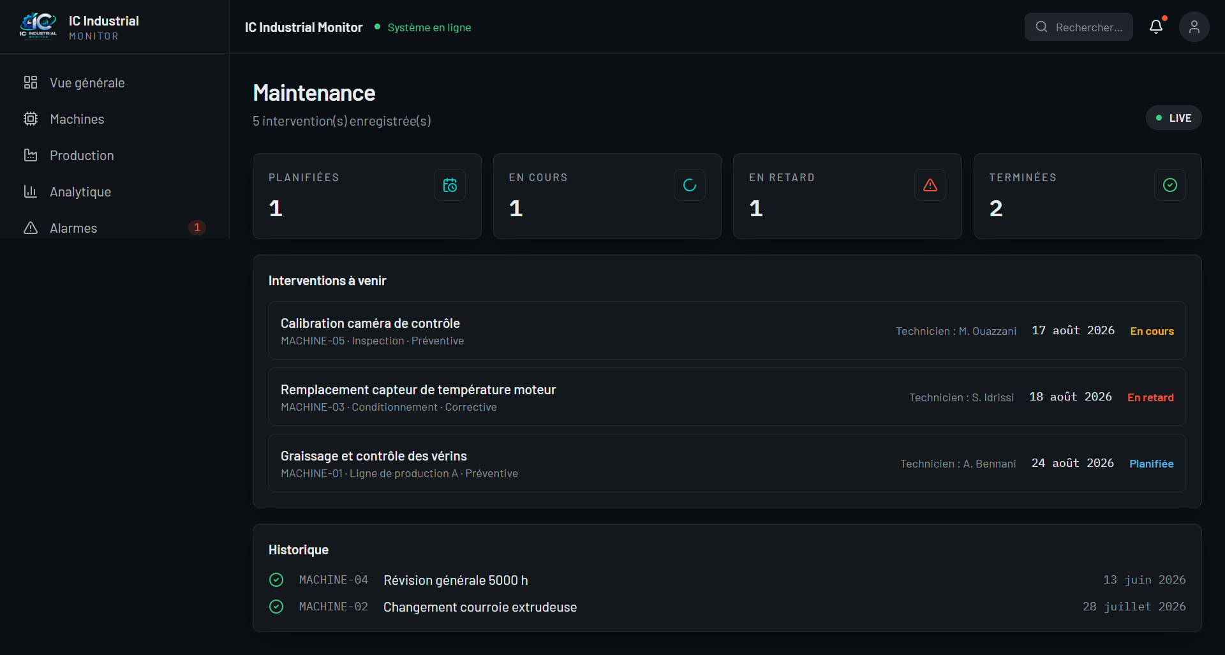Click the Planifiée status label
This screenshot has width=1225, height=655.
[1152, 464]
